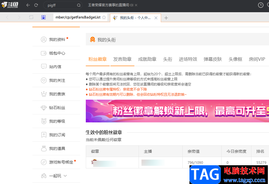Click the 我的贵族 crown icon

(x=44, y=94)
